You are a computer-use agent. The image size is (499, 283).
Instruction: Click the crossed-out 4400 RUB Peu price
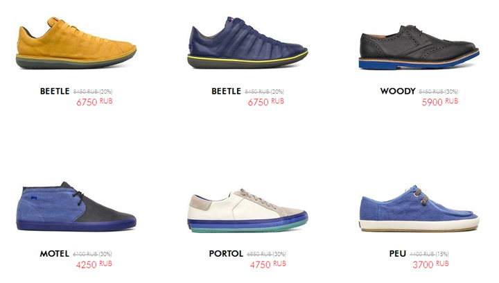point(421,254)
